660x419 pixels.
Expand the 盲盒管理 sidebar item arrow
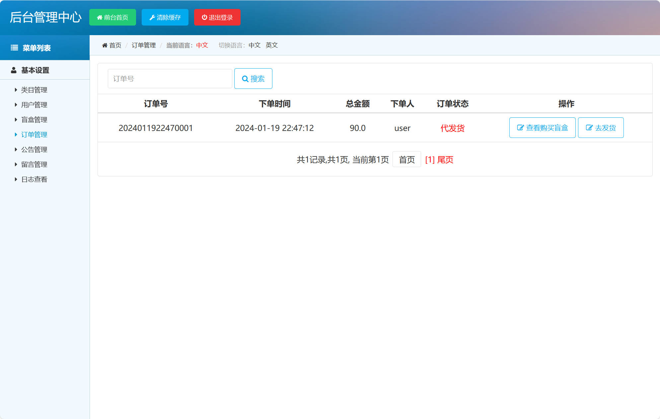click(x=16, y=119)
